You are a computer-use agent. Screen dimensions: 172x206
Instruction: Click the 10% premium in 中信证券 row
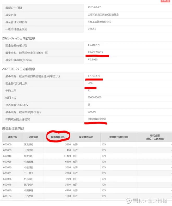(104, 167)
